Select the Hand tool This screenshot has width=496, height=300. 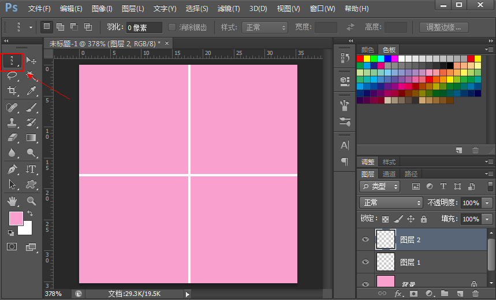(x=12, y=201)
